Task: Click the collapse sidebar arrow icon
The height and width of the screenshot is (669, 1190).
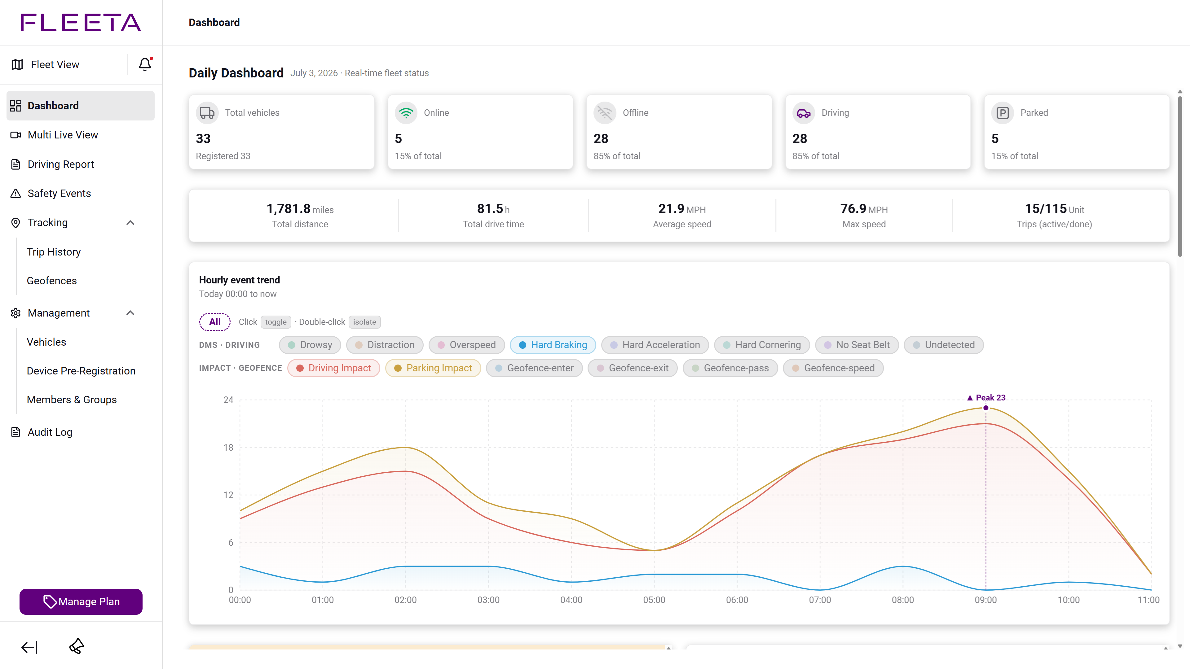Action: coord(29,647)
